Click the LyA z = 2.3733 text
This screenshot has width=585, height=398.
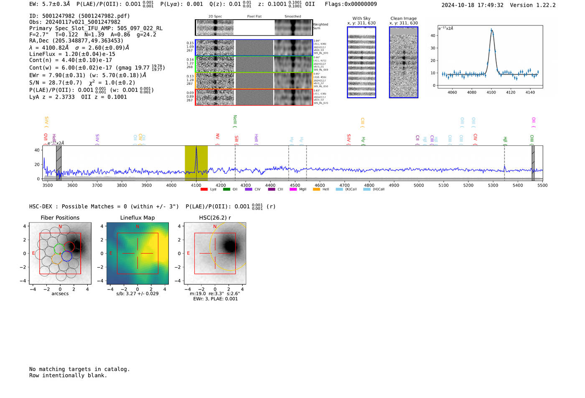[52, 97]
